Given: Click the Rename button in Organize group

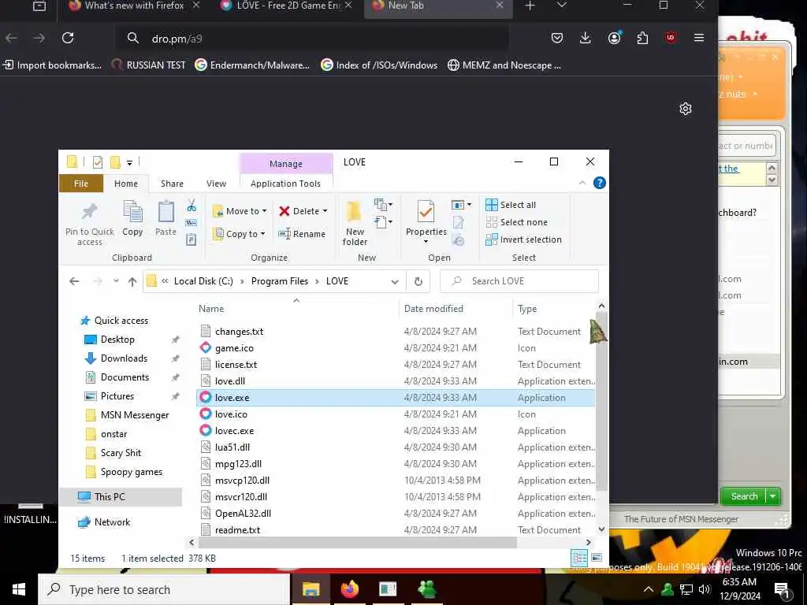Looking at the screenshot, I should click(x=302, y=234).
